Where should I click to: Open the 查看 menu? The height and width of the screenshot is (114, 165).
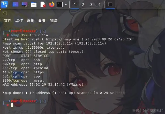(42, 20)
